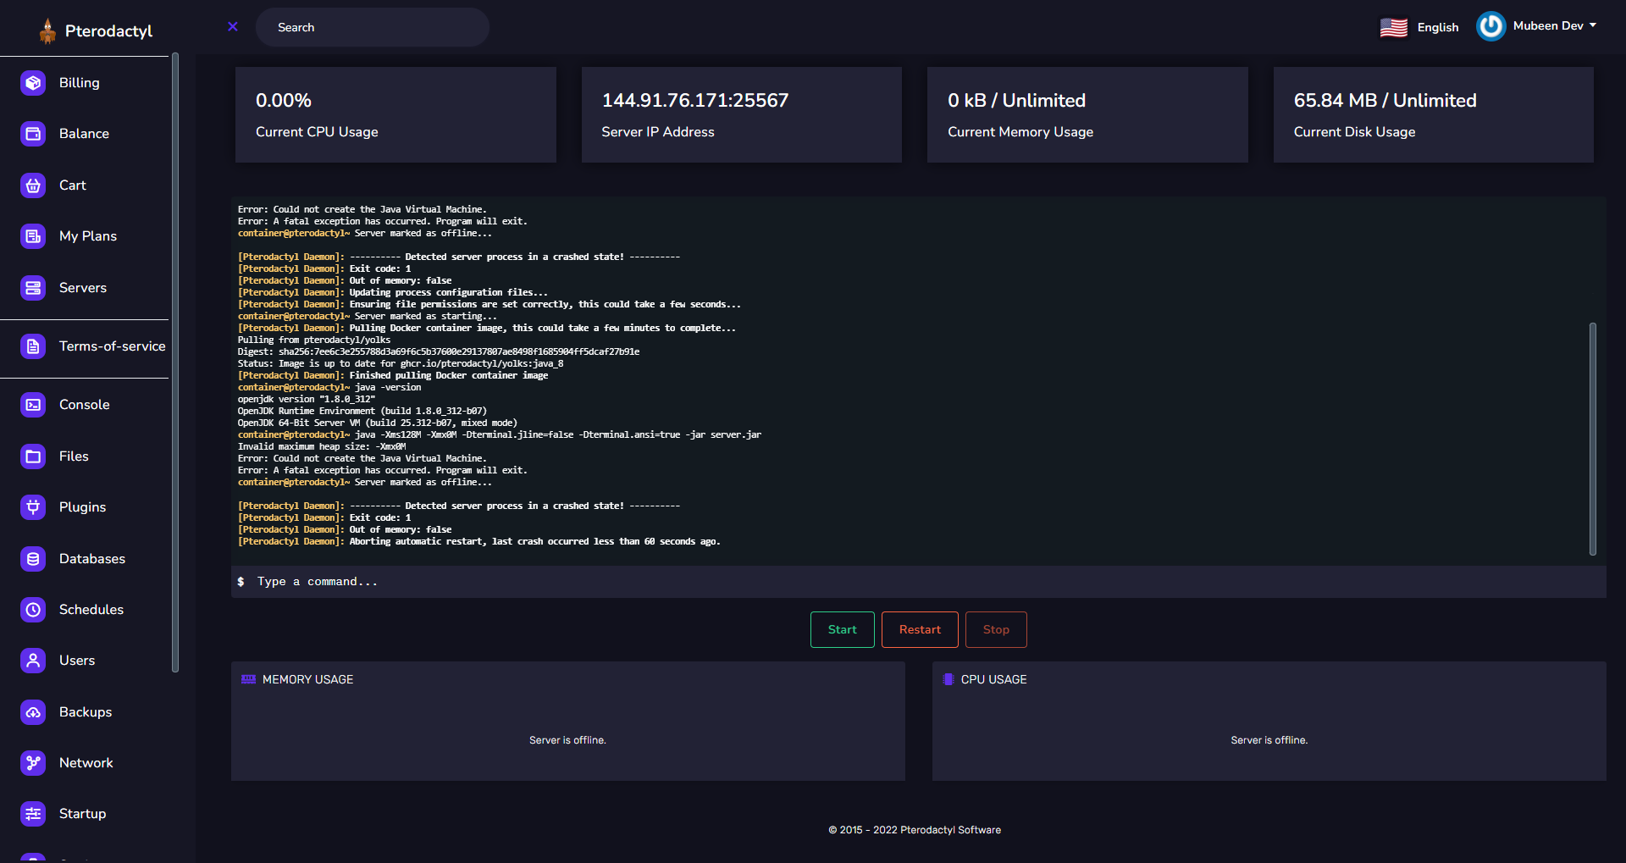Screen dimensions: 1626x863
Task: Click the Databases cylinder icon
Action: tap(33, 559)
